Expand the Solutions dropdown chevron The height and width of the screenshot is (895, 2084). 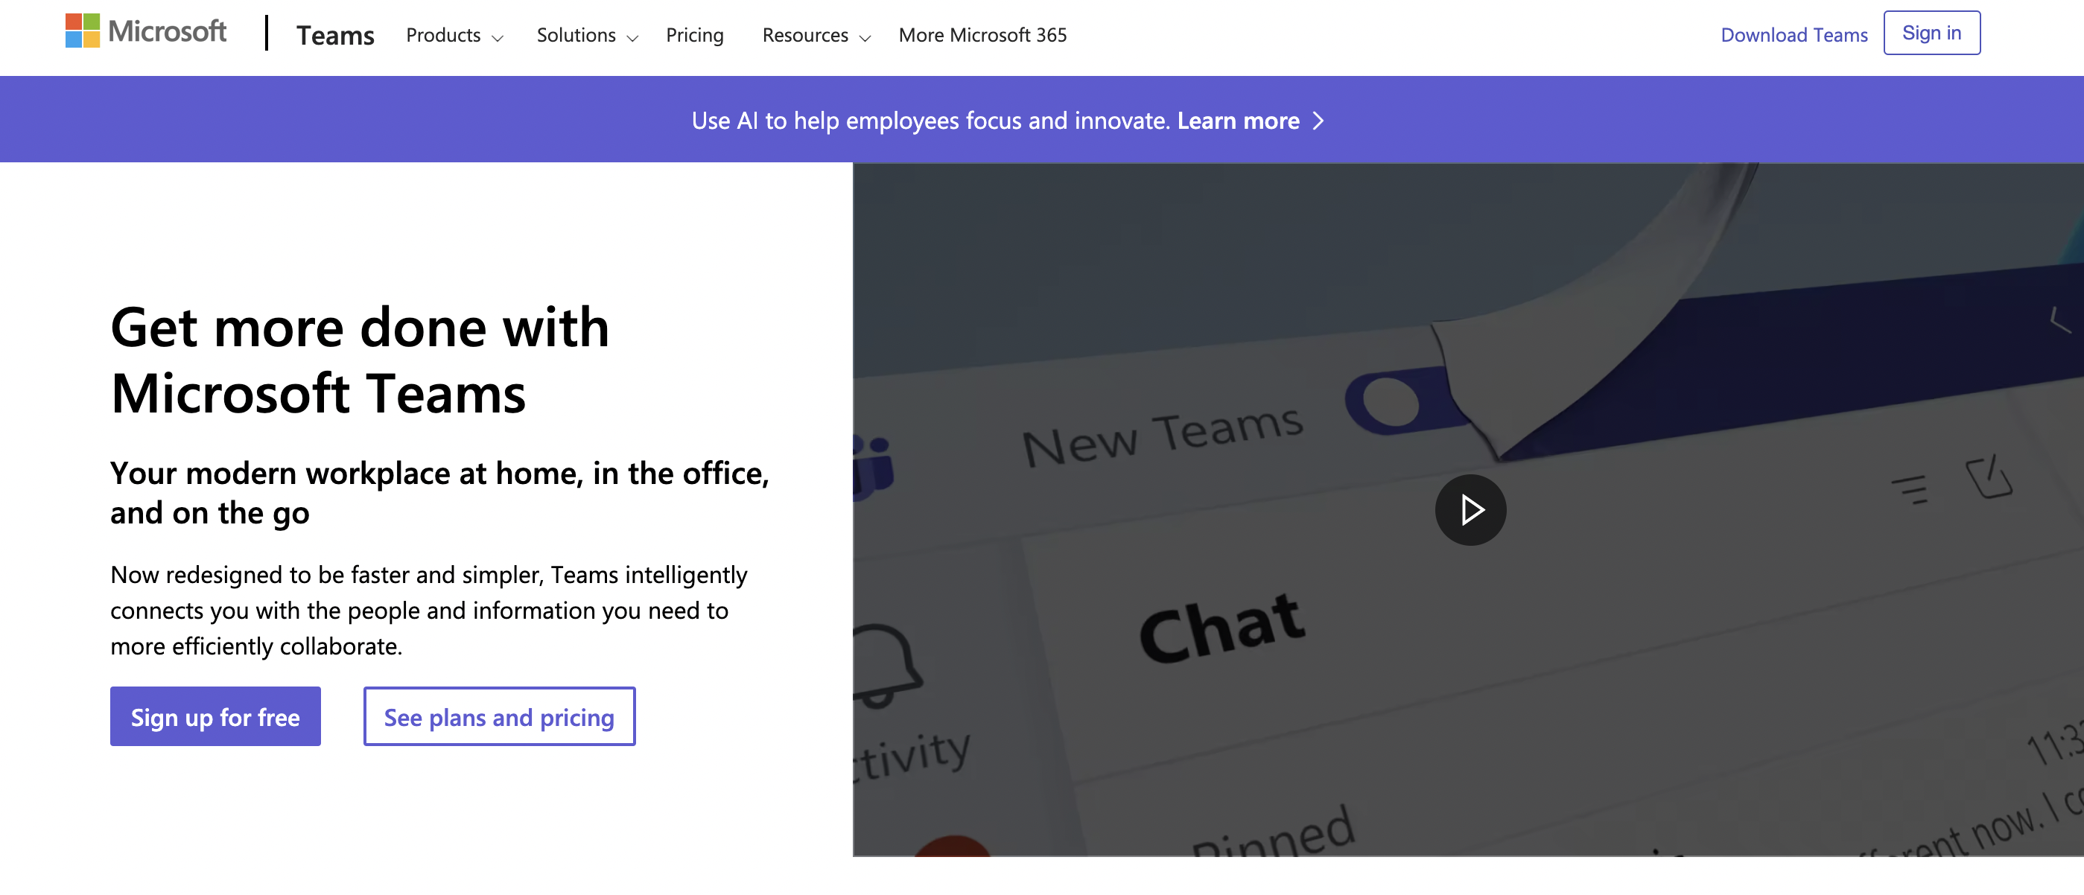pyautogui.click(x=632, y=37)
